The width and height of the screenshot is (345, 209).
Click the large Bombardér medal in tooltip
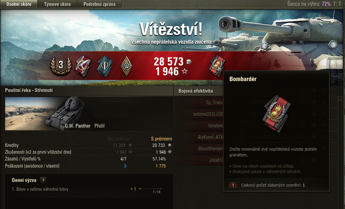(277, 114)
